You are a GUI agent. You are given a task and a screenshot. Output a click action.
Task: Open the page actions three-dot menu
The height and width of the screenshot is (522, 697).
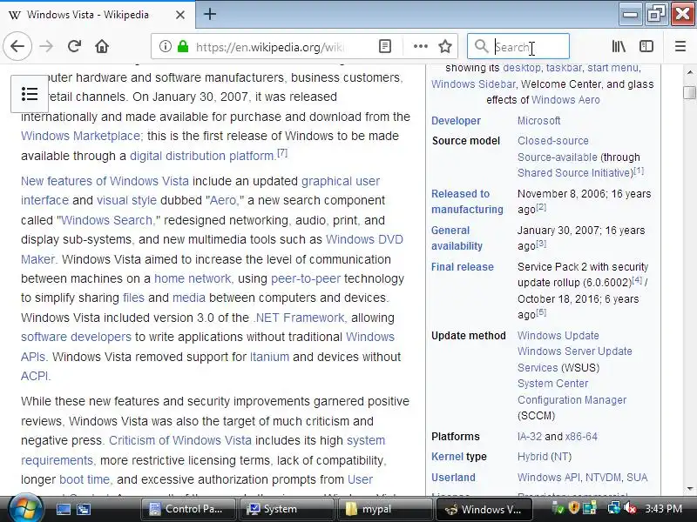pyautogui.click(x=420, y=46)
